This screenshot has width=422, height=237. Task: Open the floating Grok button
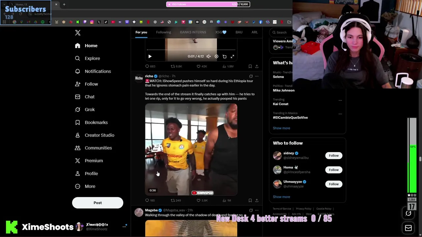tap(408, 213)
